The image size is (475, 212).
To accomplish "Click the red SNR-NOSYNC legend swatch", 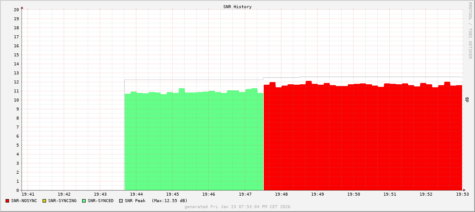I will [7, 201].
